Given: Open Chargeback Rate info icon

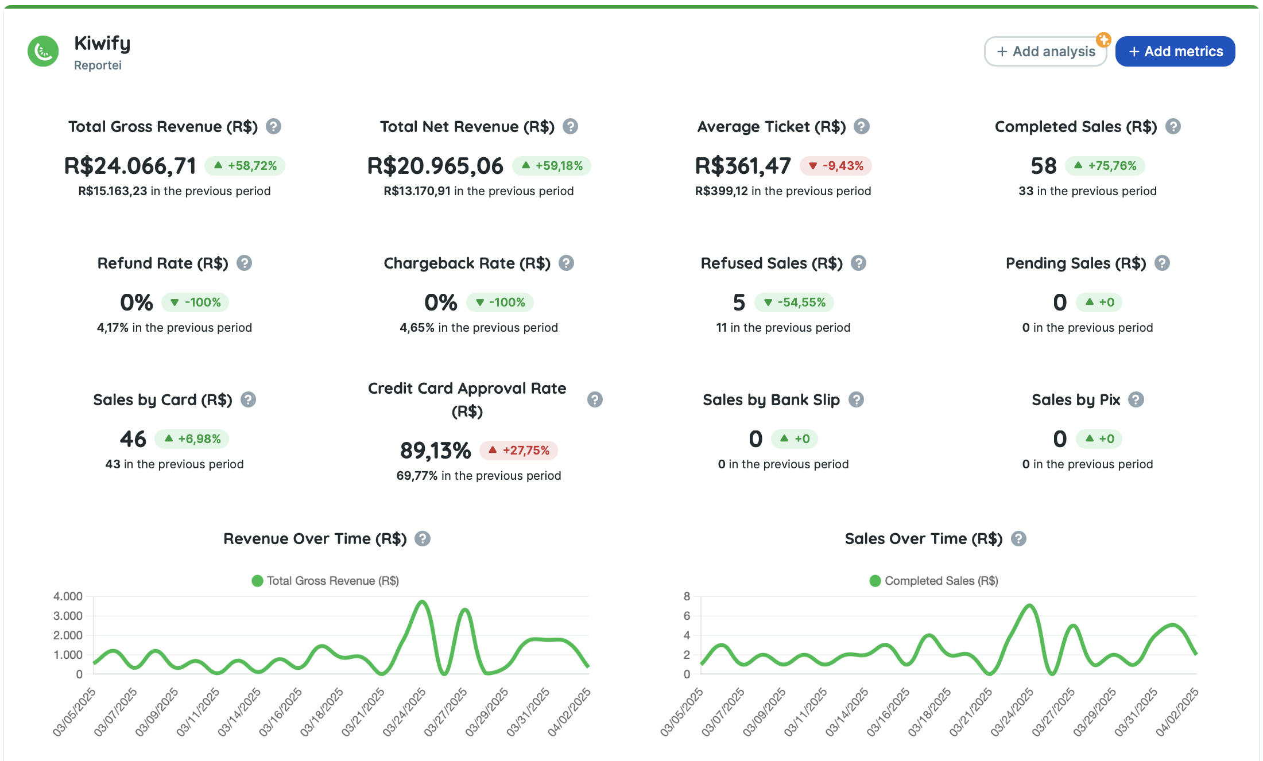Looking at the screenshot, I should coord(567,263).
